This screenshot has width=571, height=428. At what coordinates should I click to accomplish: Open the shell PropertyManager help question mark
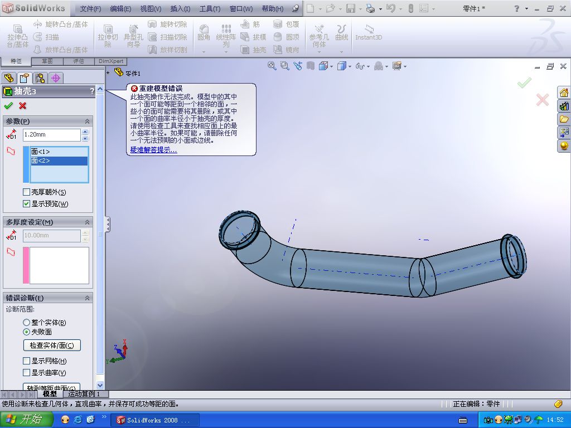click(x=92, y=91)
